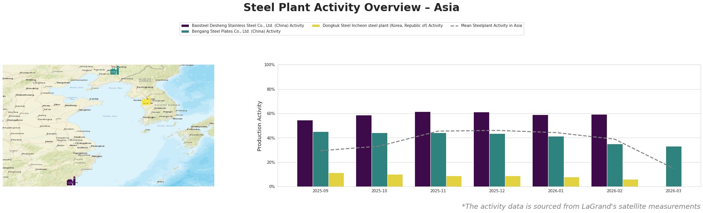The width and height of the screenshot is (703, 213).
Task: Select the Mean Steelplant Activity legend label
Action: click(x=491, y=26)
